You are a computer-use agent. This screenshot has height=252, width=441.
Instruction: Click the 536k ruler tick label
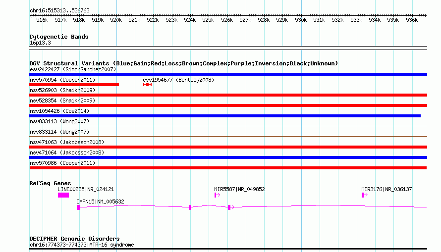click(x=412, y=20)
